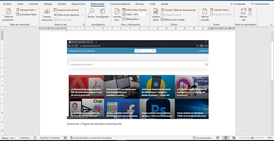The width and height of the screenshot is (274, 141).
Task: Select the inserted webpage screenshot image
Action: 138,80
